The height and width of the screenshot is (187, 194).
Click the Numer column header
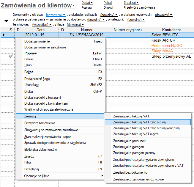[x=87, y=30]
